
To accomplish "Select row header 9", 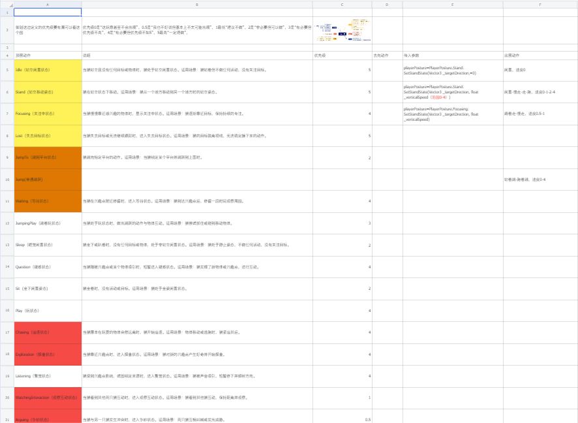I will pyautogui.click(x=7, y=157).
